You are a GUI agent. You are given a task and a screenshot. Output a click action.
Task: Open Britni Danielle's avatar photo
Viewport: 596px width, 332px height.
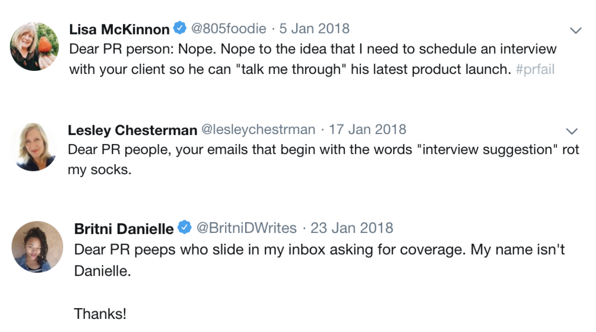37,246
